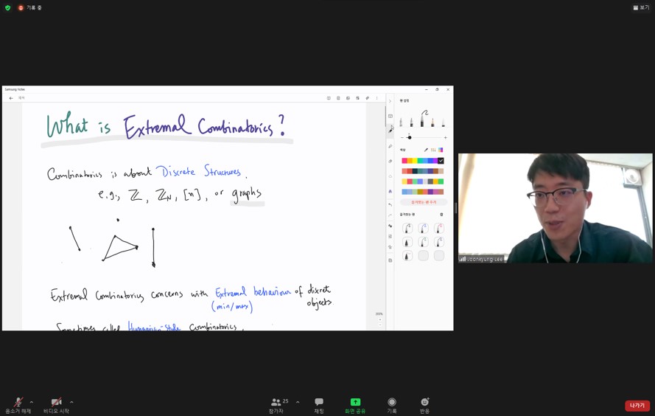Open Samsung Notes more options menu
This screenshot has height=416, width=655.
tap(377, 98)
